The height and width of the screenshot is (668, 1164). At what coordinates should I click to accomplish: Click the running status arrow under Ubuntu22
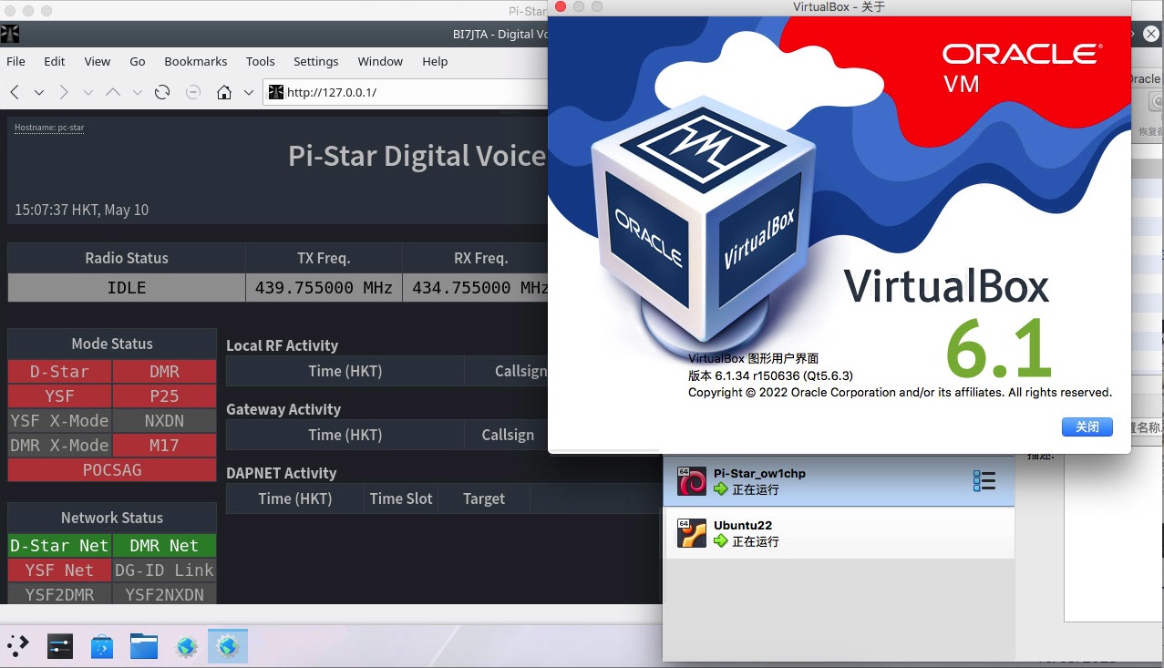point(721,541)
